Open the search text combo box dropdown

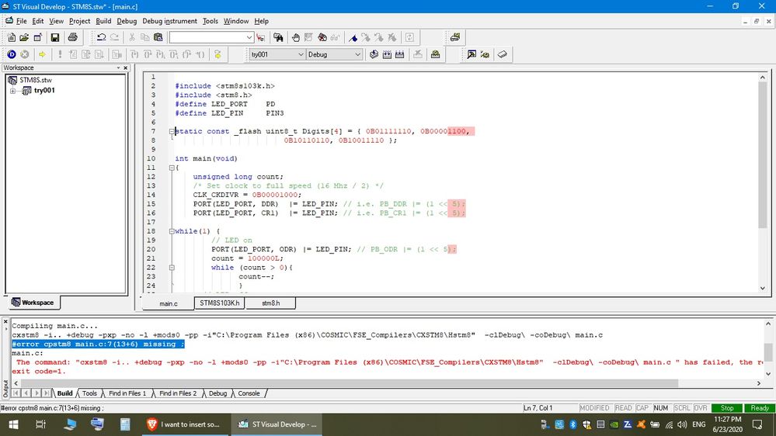click(x=249, y=37)
